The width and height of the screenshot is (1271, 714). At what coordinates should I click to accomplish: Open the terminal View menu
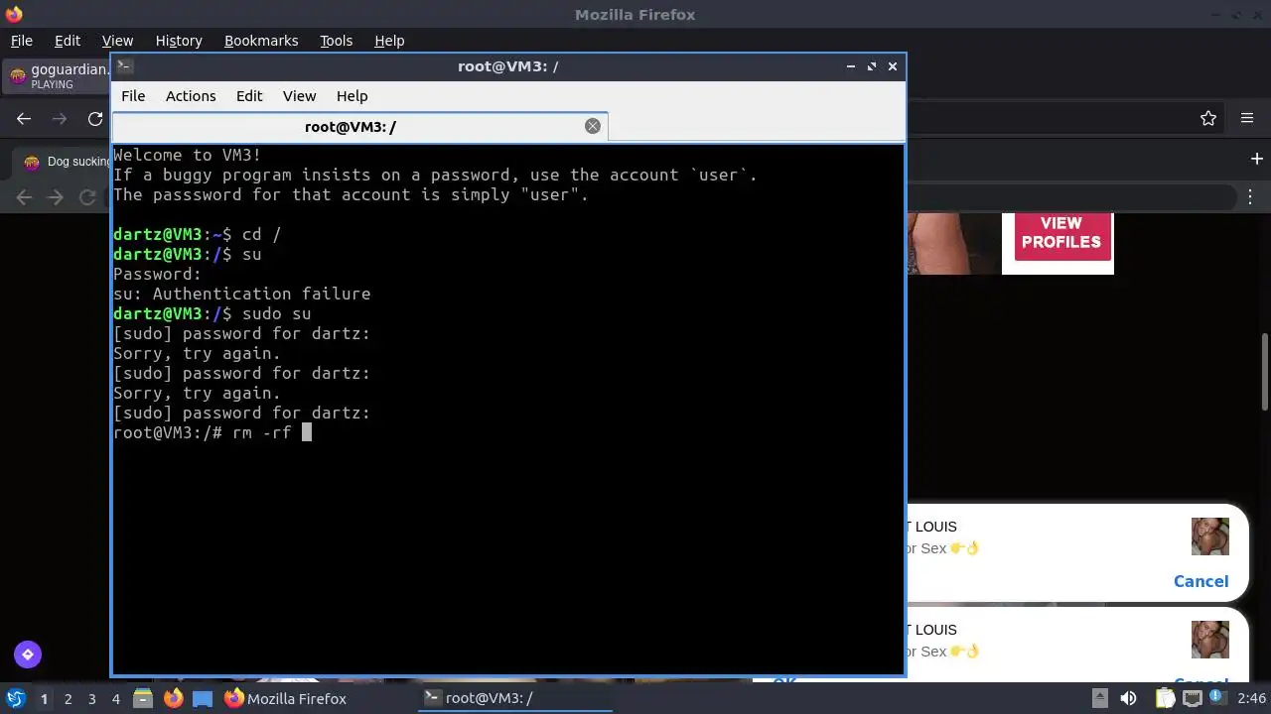pyautogui.click(x=299, y=96)
